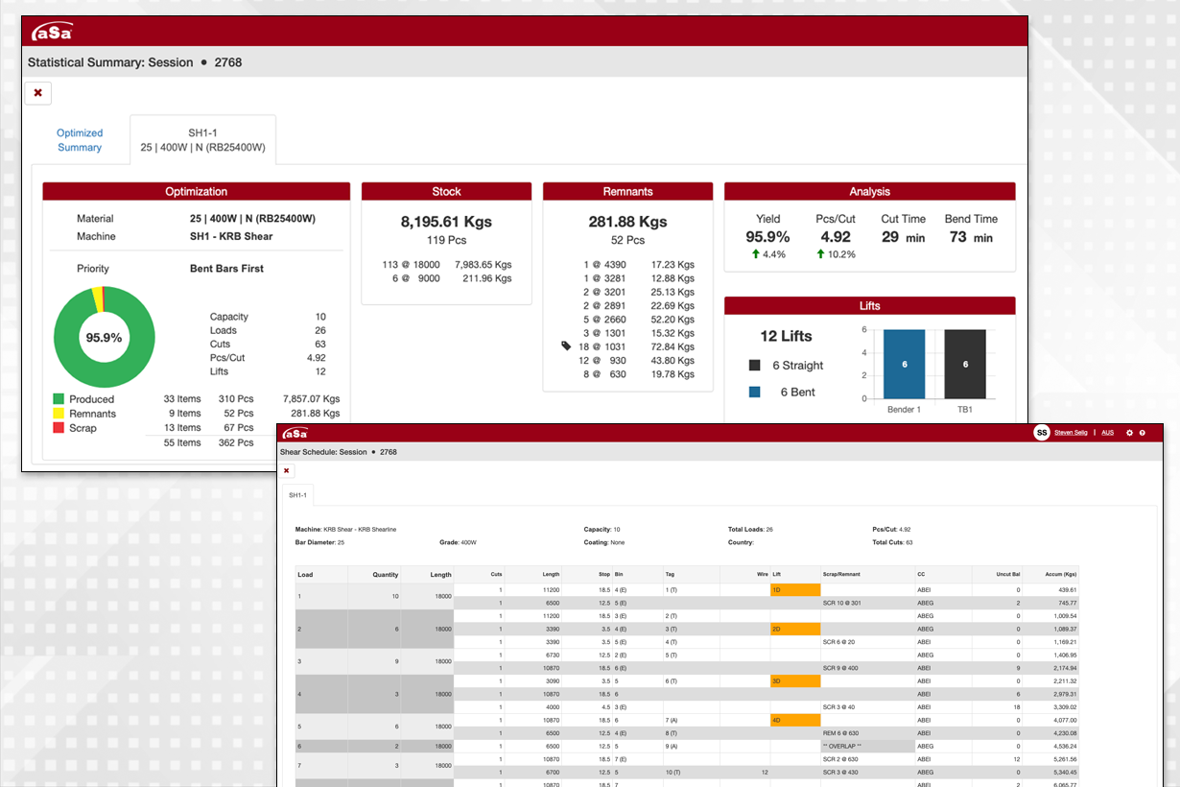This screenshot has width=1180, height=787.
Task: Select the SH1-1 tab in Shear Schedule
Action: [297, 495]
